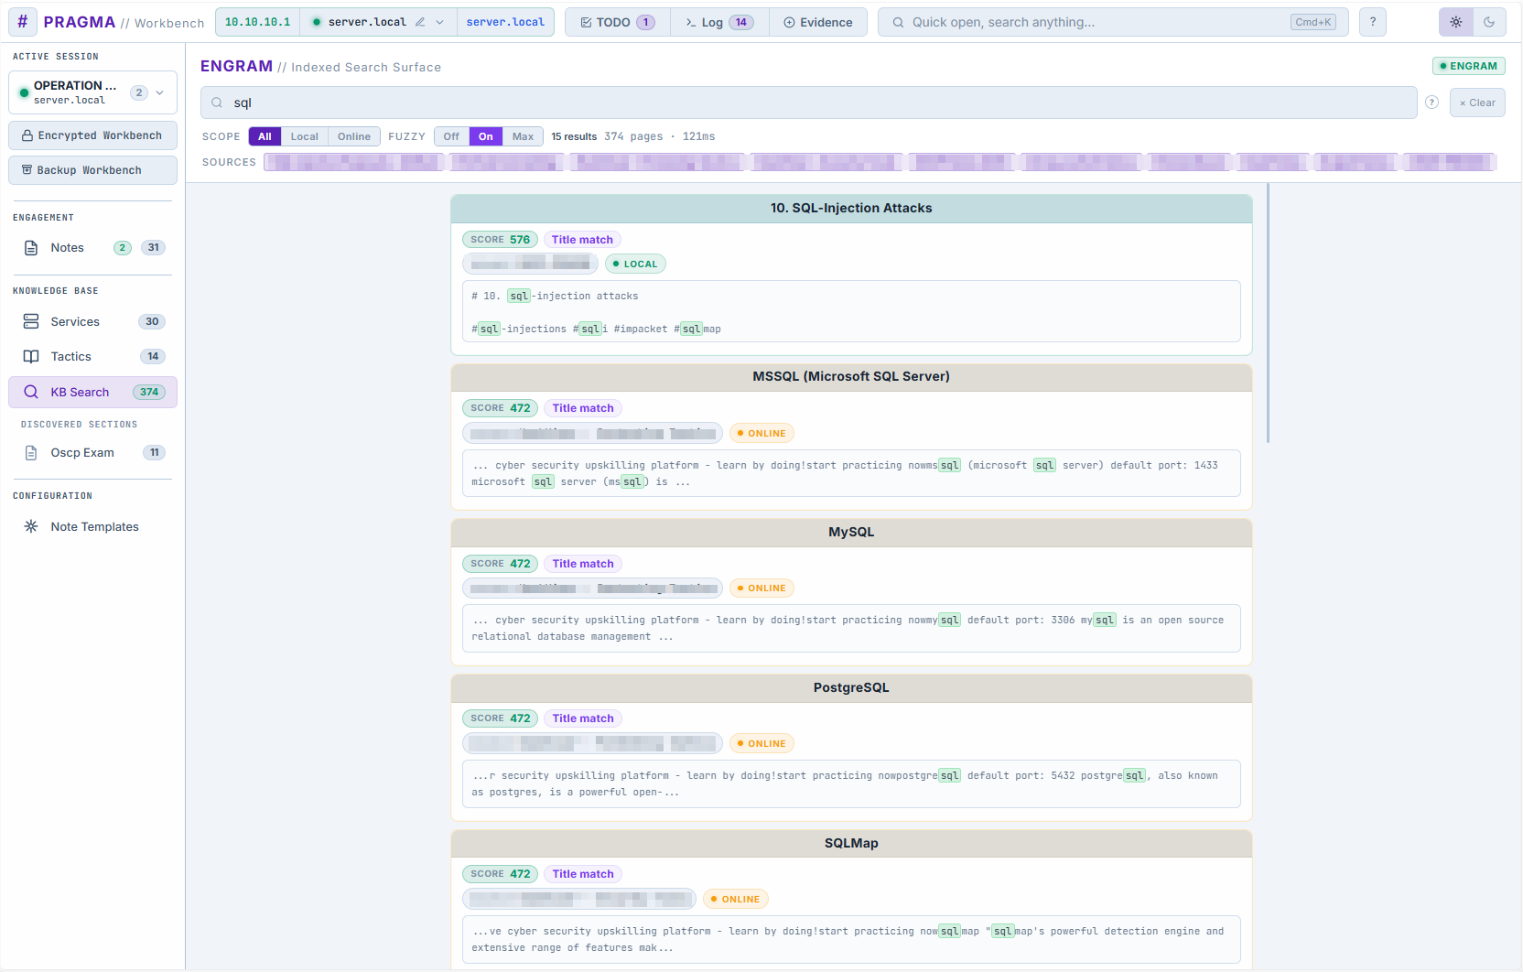Click the Note Templates asterisk icon

click(31, 526)
